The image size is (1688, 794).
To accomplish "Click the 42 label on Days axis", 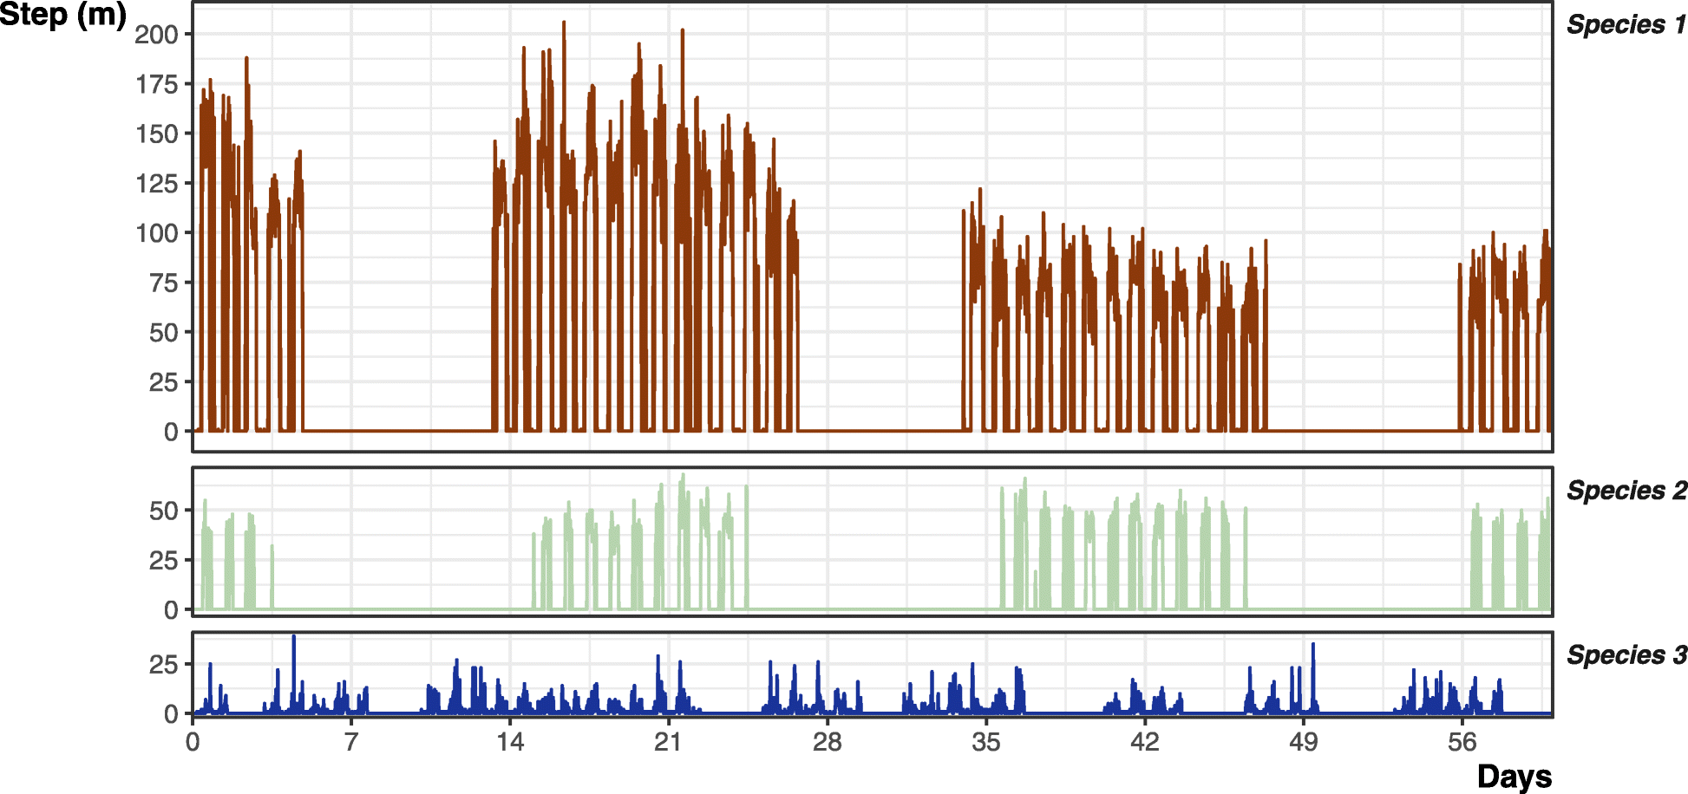I will (x=1145, y=742).
